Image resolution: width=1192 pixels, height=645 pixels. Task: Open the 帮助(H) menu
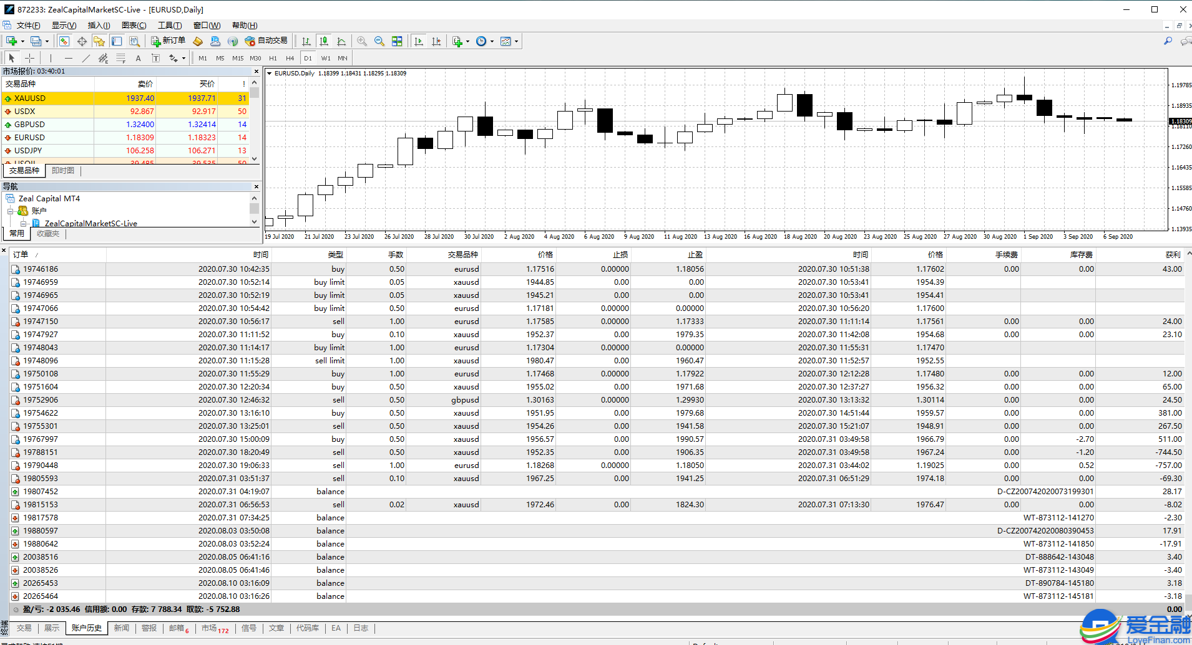(x=245, y=26)
